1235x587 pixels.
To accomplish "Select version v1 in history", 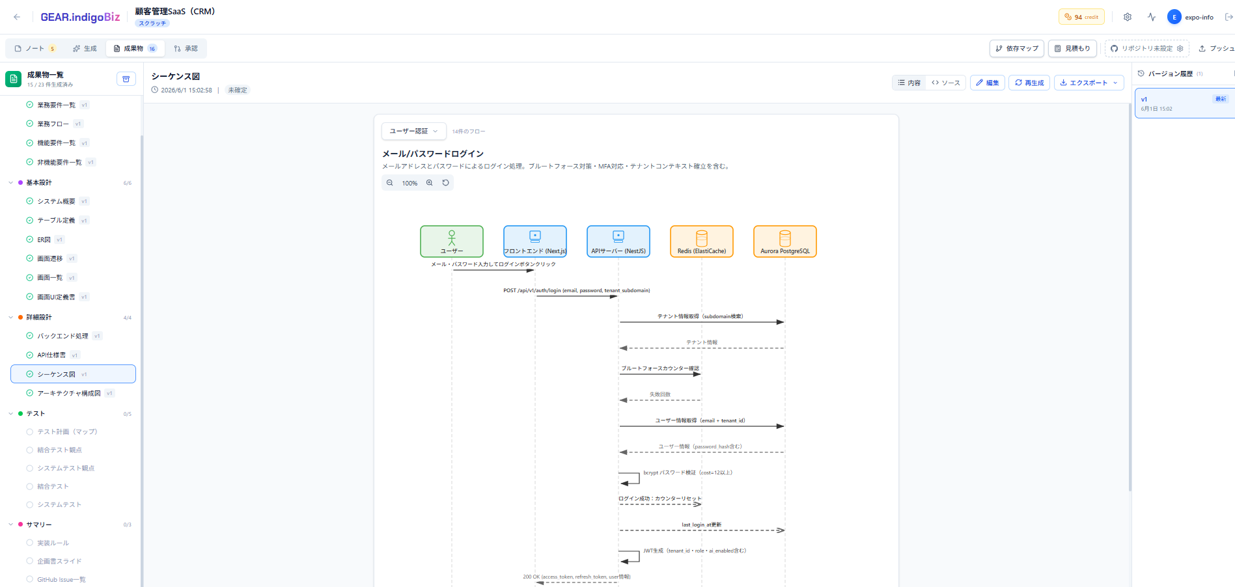I will 1184,103.
